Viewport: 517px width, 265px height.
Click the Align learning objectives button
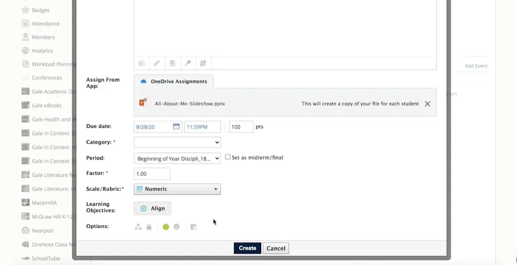click(x=153, y=208)
